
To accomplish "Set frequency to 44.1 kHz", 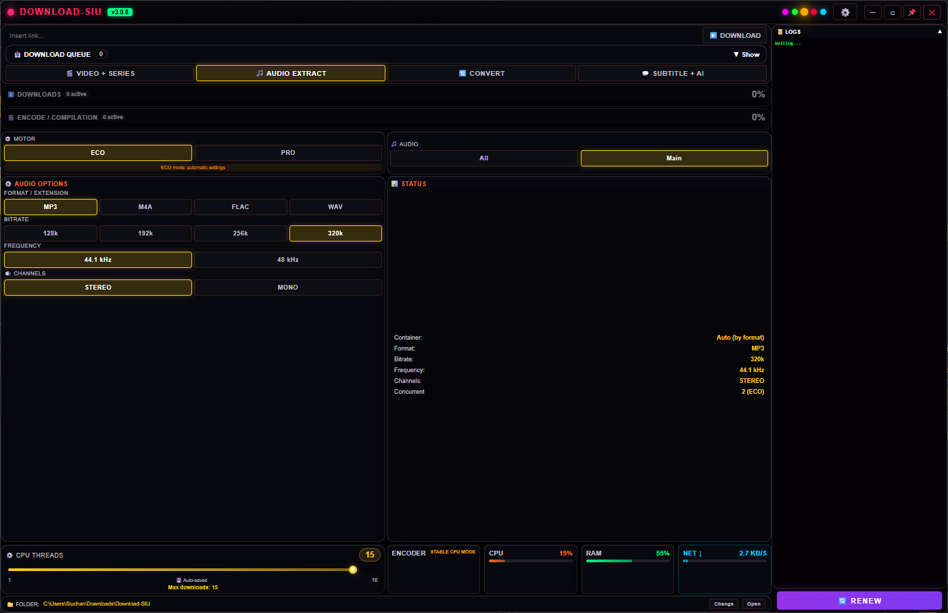I will tap(98, 260).
